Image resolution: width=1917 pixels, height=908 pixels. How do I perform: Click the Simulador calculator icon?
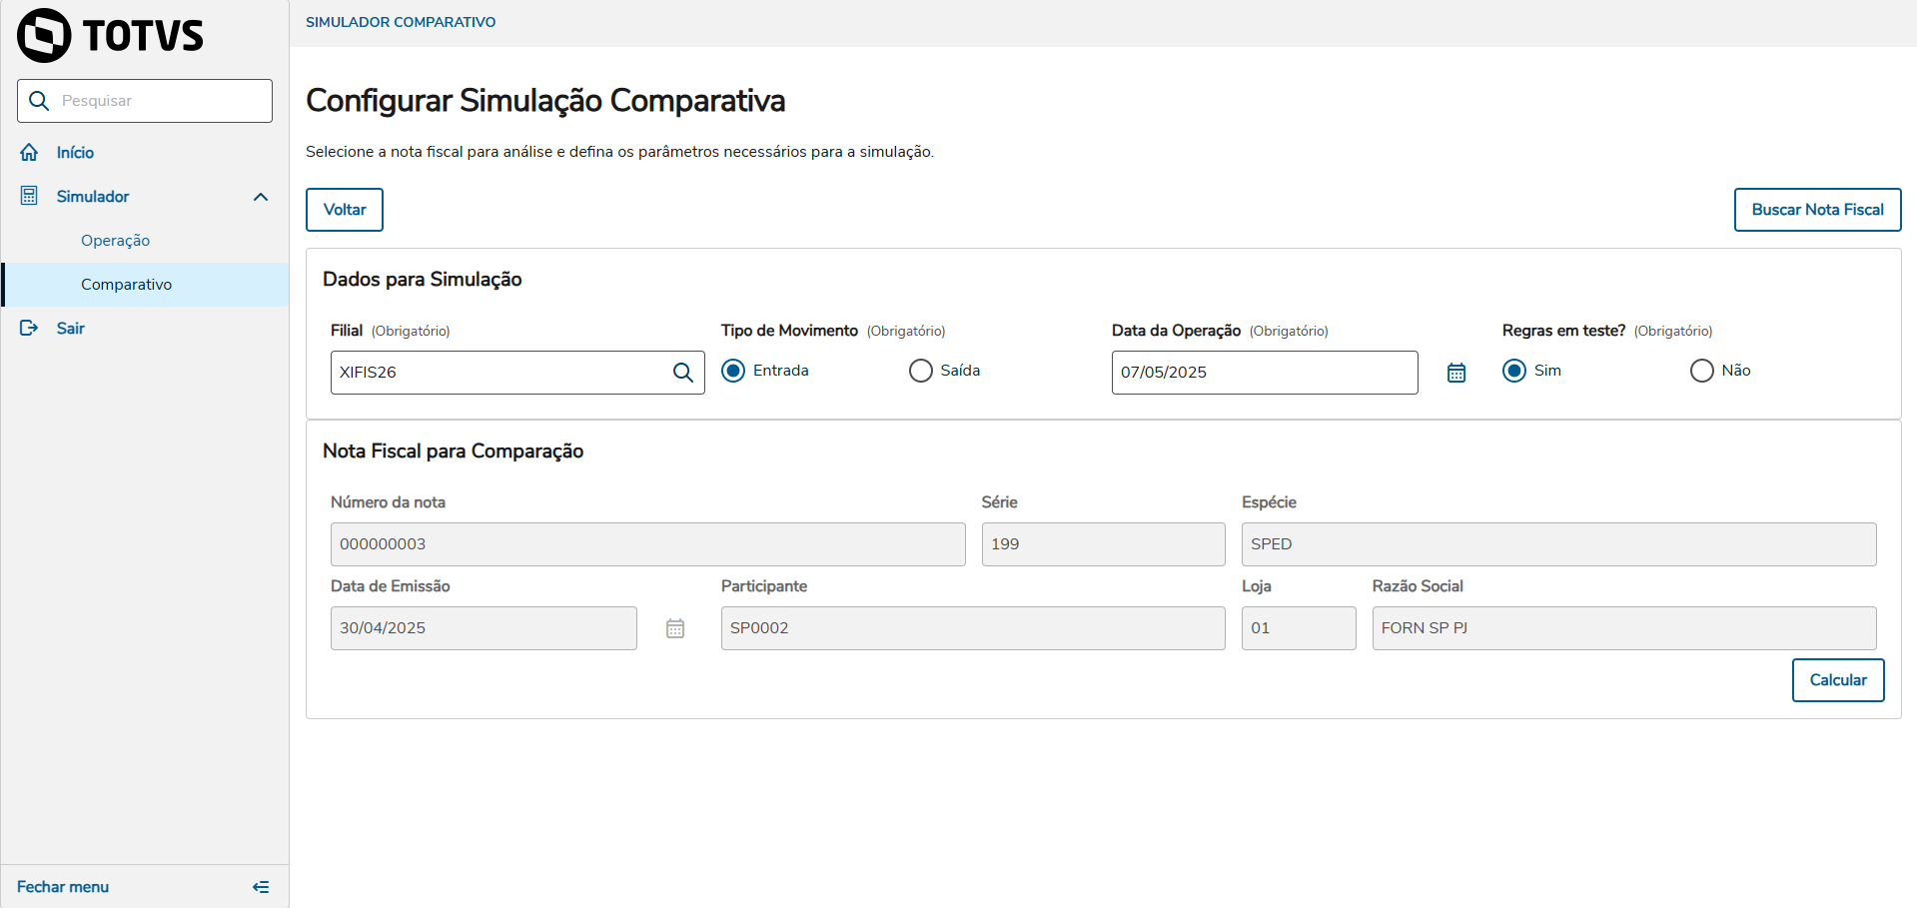click(29, 196)
